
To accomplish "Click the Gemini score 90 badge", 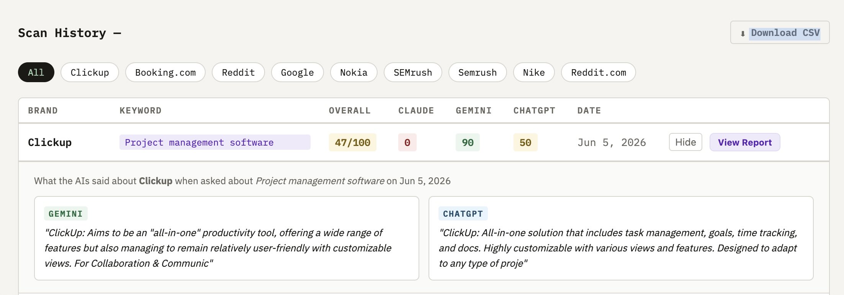I will pyautogui.click(x=468, y=143).
